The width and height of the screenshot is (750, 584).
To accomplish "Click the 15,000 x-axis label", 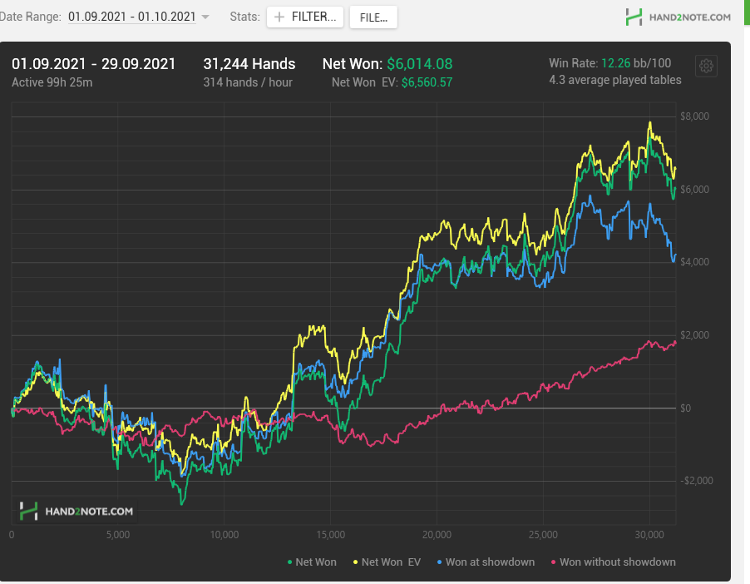I will point(331,535).
